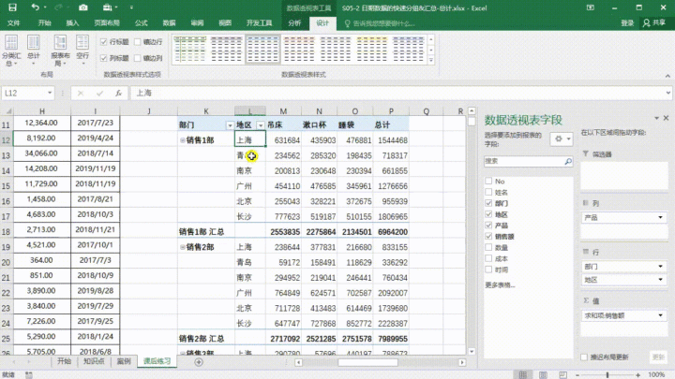Check the 姓名 field checkbox
This screenshot has height=379, width=675.
(488, 192)
